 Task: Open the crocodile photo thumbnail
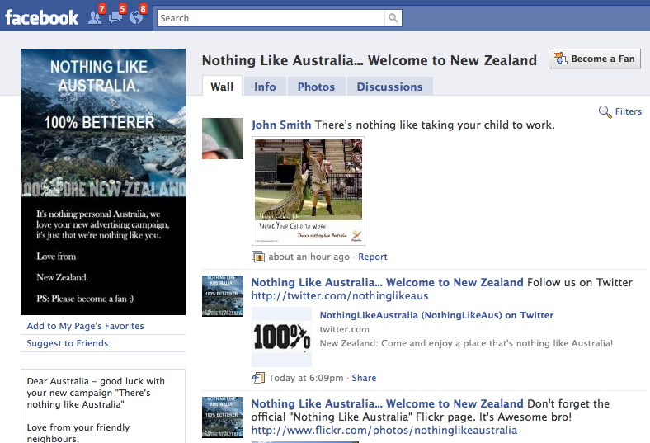(x=309, y=191)
